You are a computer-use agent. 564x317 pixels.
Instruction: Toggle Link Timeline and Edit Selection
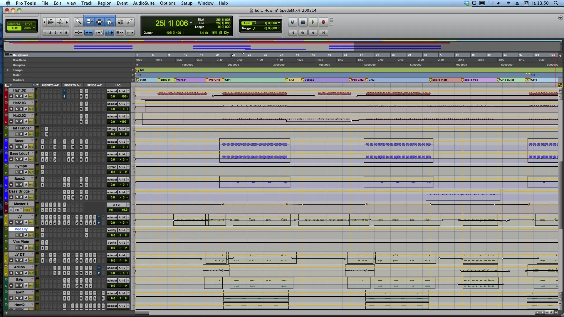coord(109,33)
